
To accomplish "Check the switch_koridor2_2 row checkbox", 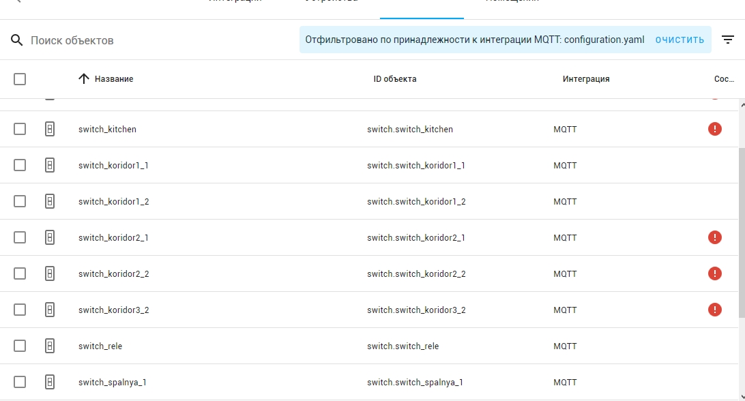I will click(x=20, y=273).
